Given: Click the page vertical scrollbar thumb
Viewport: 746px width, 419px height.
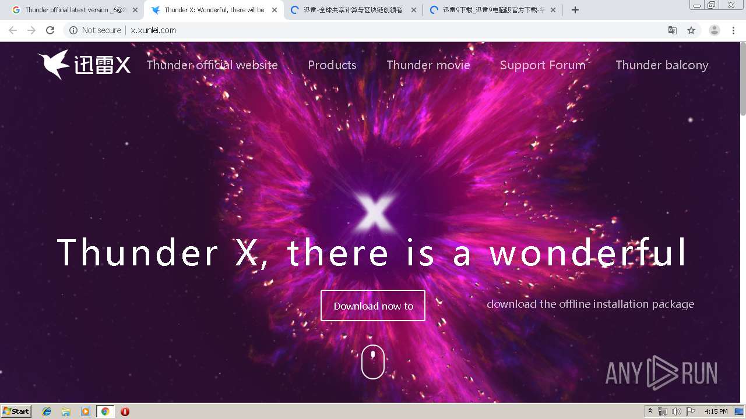Looking at the screenshot, I should coord(743,79).
